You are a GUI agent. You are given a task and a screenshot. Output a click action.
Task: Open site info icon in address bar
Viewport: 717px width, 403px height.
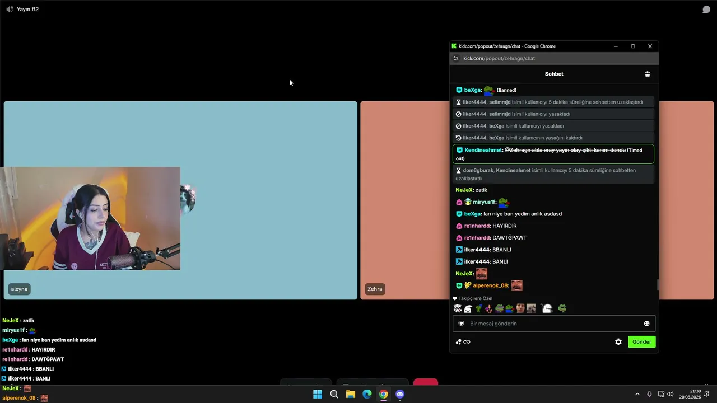click(x=456, y=58)
